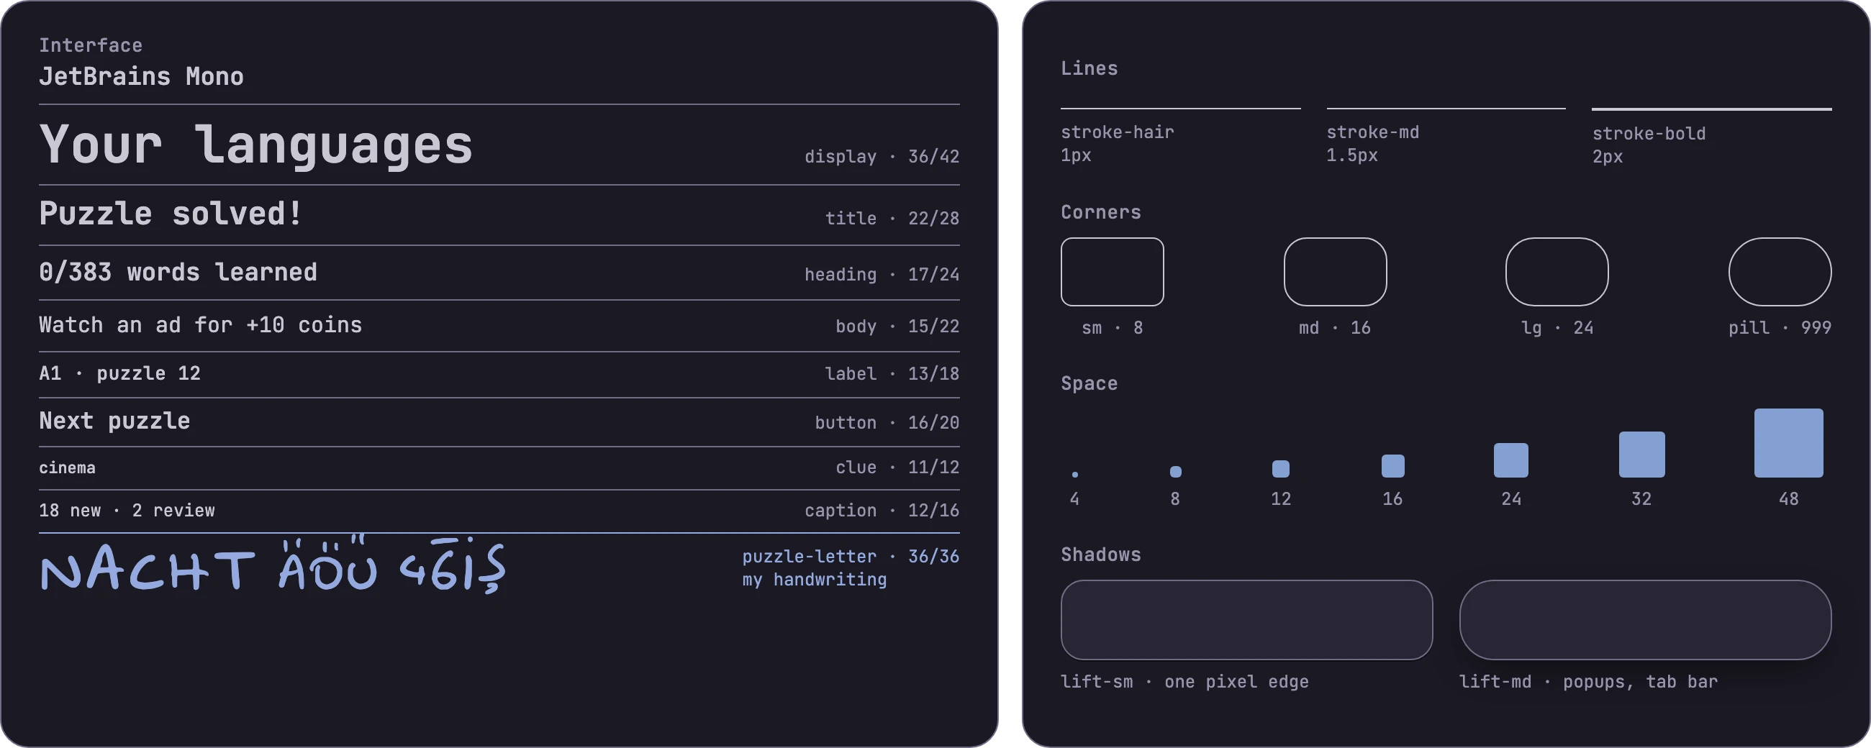Click the 'Space' section heading
This screenshot has height=748, width=1871.
point(1089,383)
